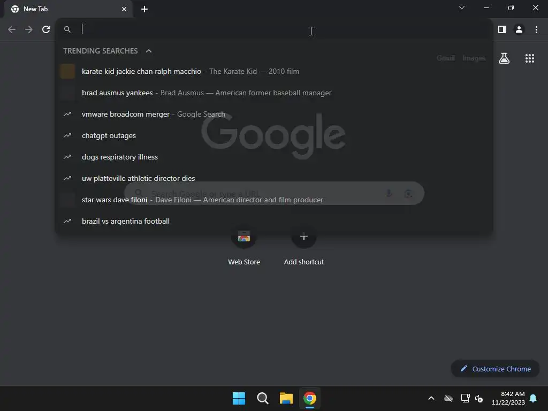Open the side panel icon
Viewport: 548px width, 411px height.
click(x=502, y=30)
